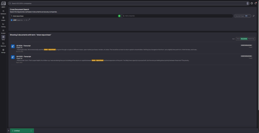Screen dimensions: 259x133
Task: Click Investor Relations tag on Q4 2022 result
Action: 246,56
